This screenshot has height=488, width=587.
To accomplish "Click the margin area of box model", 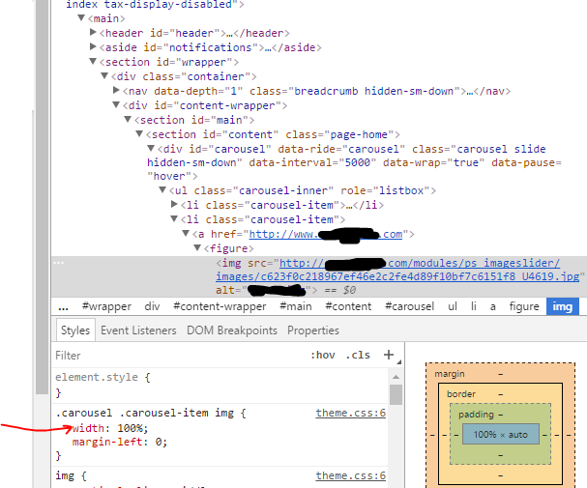I will (x=450, y=374).
